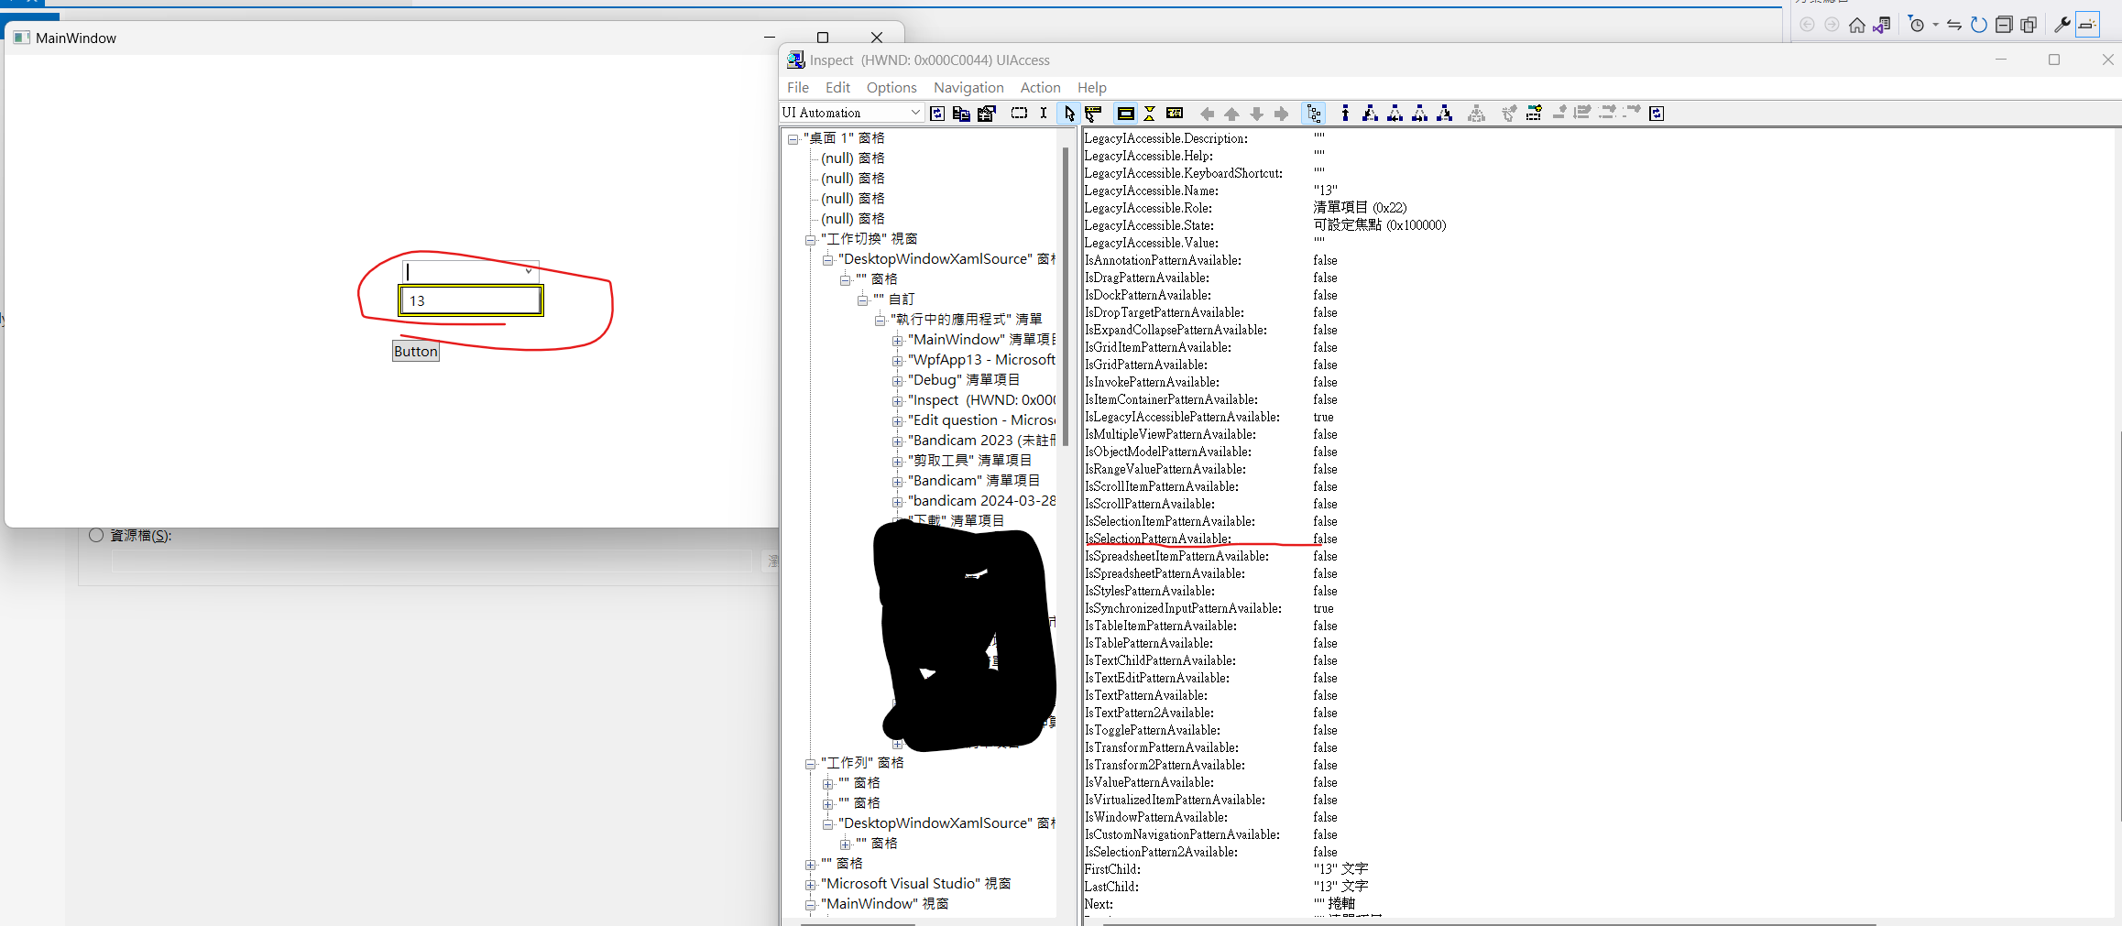Expand the "Debug" 清單項目 tree node
This screenshot has width=2122, height=926.
(x=898, y=381)
